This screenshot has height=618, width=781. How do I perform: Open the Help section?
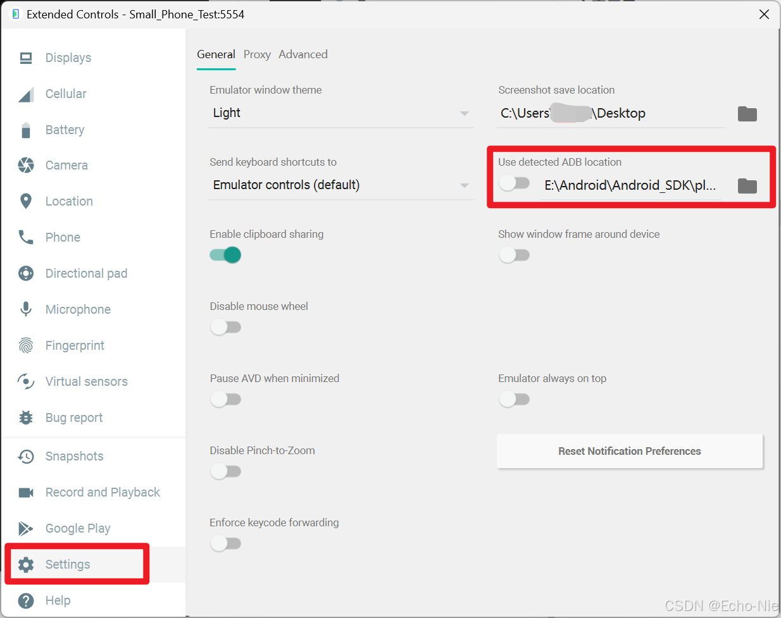25,600
